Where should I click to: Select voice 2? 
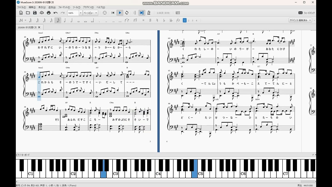[189, 20]
